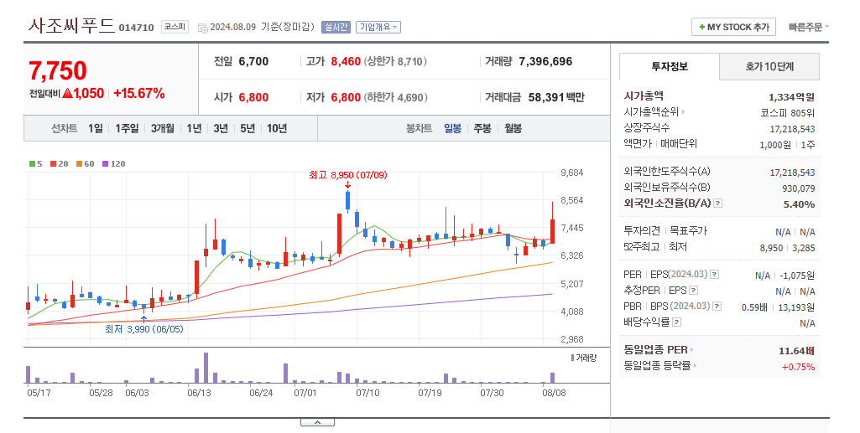Click the arrow icon after 시가총액순위
Image resolution: width=860 pixels, height=433 pixels.
[683, 111]
